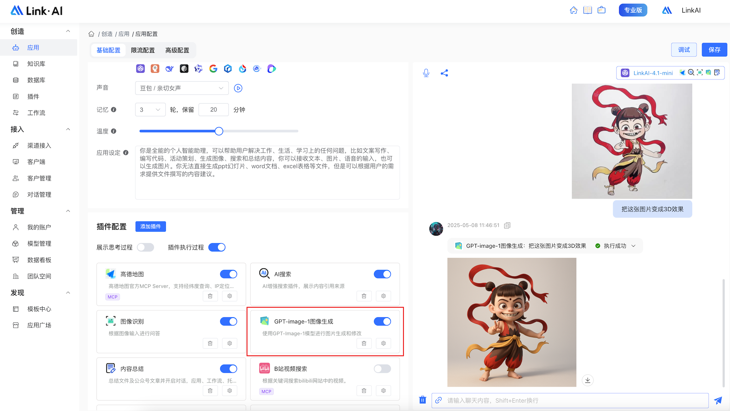Enable the B站视频搜索 plugin toggle
The image size is (730, 411).
(x=382, y=369)
